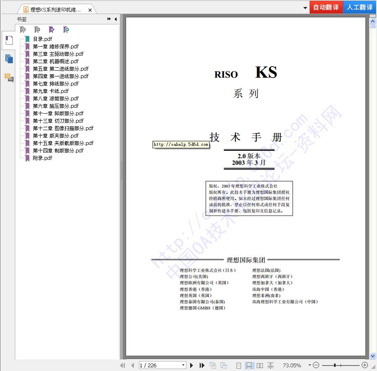377x371 pixels.
Task: Switch to continuous page view
Action: (x=249, y=366)
